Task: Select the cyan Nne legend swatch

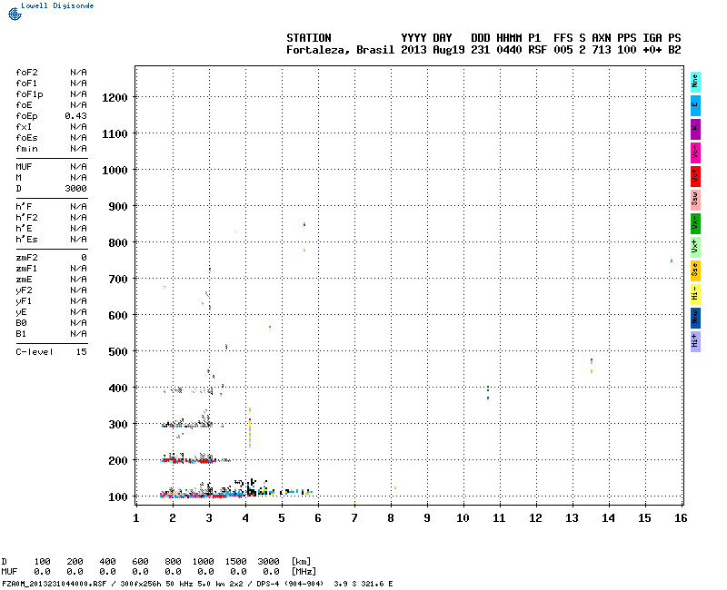Action: [x=695, y=82]
